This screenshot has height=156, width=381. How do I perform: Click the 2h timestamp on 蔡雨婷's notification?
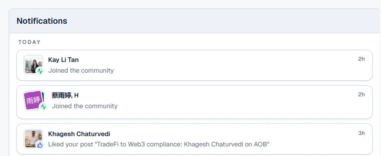tap(361, 94)
